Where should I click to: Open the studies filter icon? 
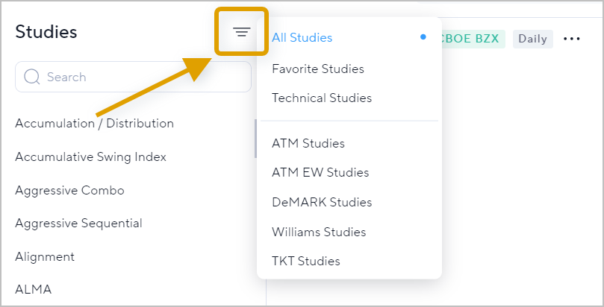tap(241, 32)
